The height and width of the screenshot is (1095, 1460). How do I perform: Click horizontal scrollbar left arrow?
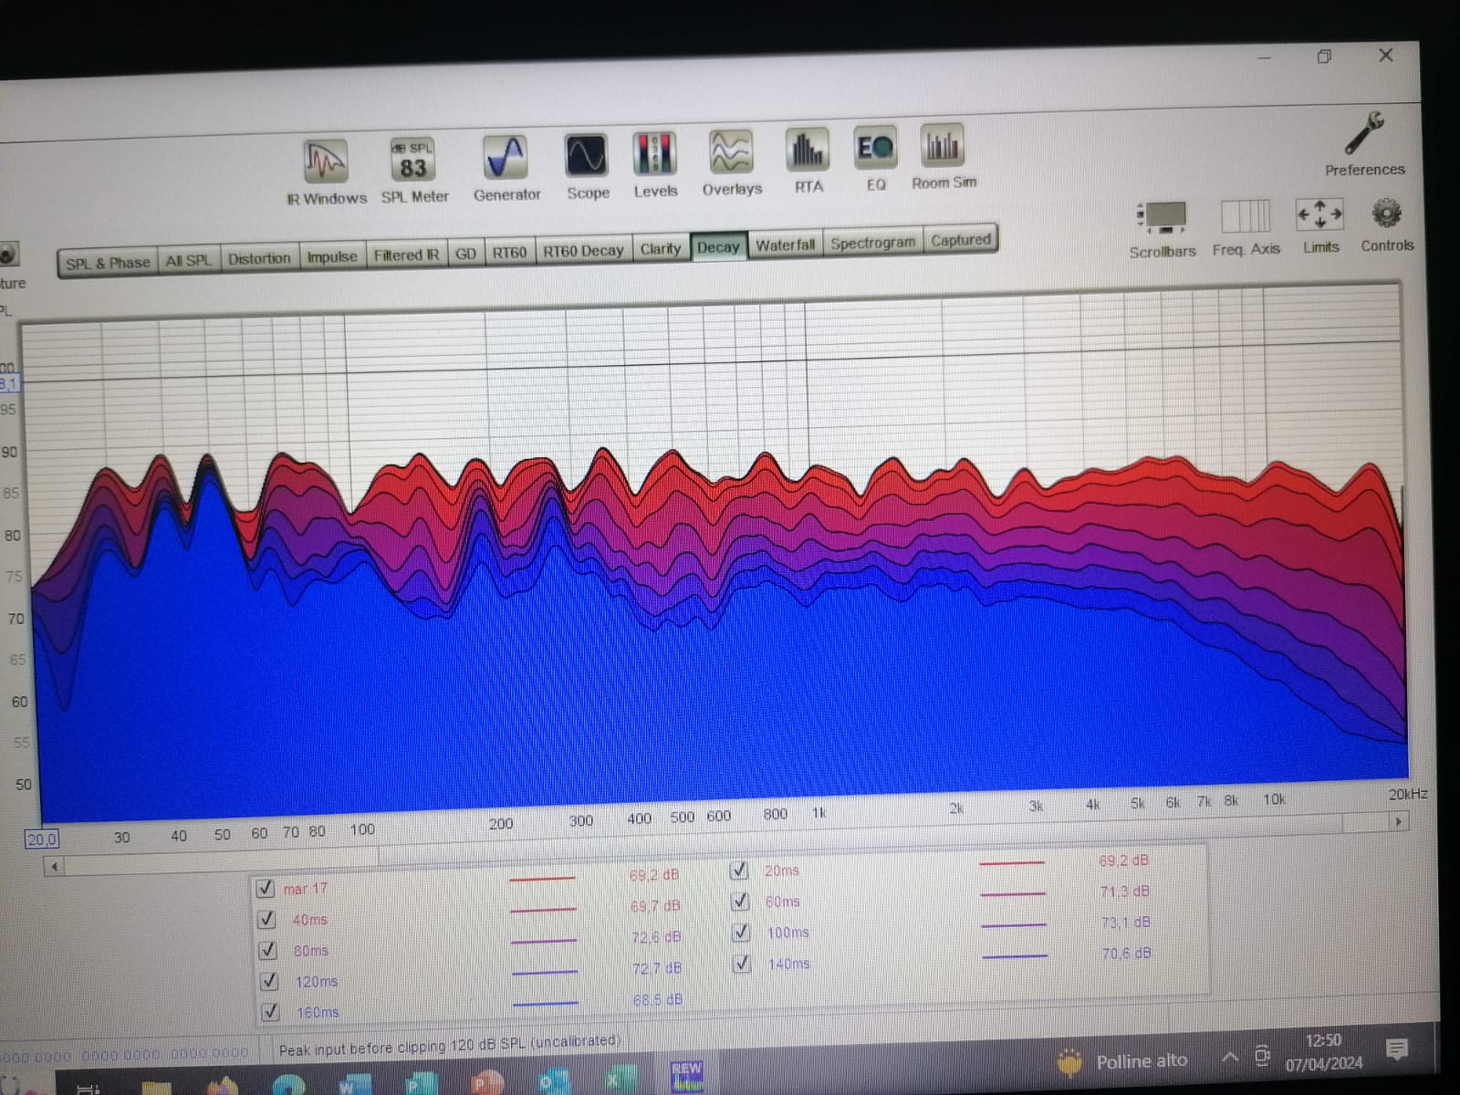55,866
